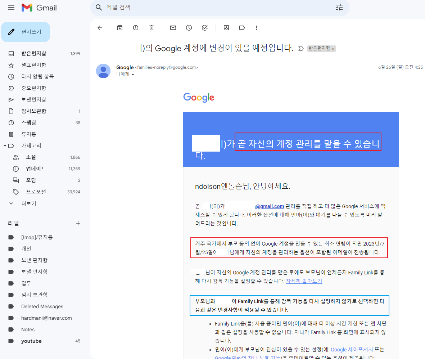Collapse the 카테고리 categories section

[x=5, y=145]
